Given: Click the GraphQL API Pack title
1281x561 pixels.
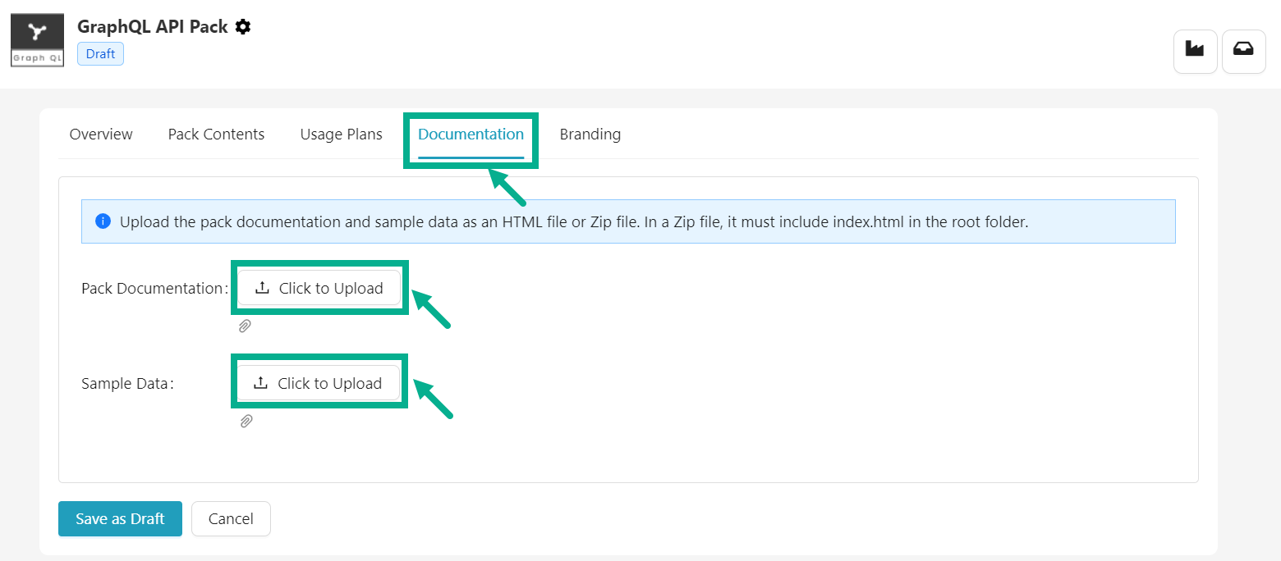Looking at the screenshot, I should click(x=152, y=26).
